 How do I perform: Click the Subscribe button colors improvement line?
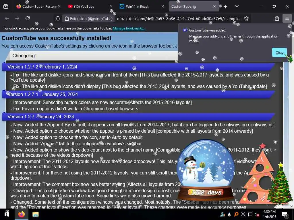click(x=101, y=103)
